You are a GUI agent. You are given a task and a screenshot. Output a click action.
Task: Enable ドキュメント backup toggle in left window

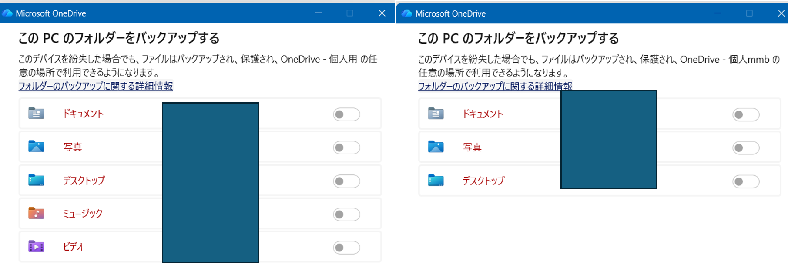pos(346,114)
